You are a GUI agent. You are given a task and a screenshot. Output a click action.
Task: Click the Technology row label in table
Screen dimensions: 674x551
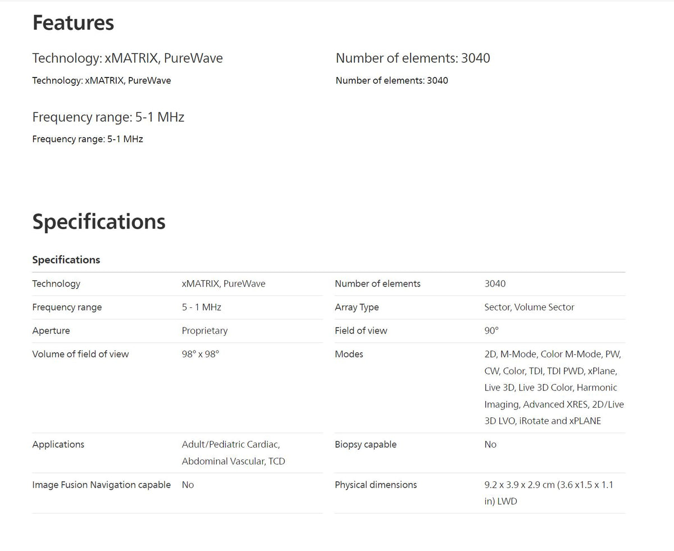tap(56, 284)
